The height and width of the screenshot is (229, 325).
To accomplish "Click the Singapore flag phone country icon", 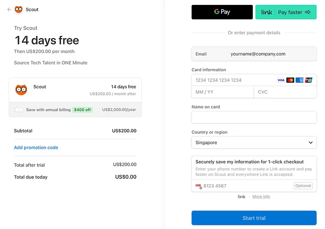I will pos(198,186).
